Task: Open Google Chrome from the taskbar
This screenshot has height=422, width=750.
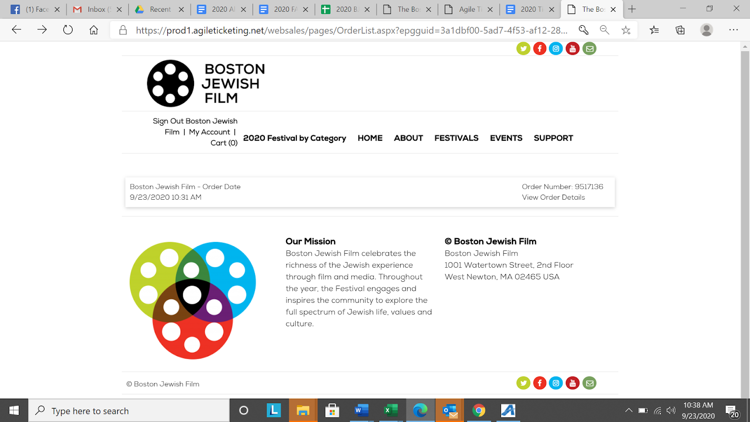Action: point(479,411)
